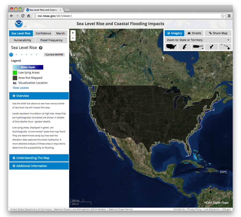
Task: Switch basemap to Imagery
Action: [x=175, y=33]
